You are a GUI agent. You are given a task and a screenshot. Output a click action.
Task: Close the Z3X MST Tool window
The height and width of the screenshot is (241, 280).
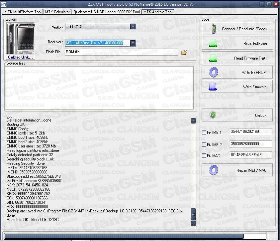tap(276, 4)
